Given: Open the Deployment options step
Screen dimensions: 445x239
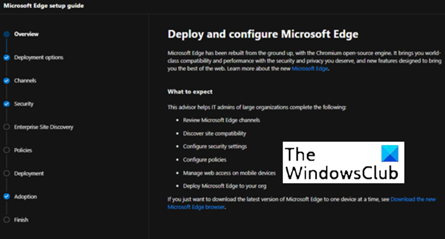Looking at the screenshot, I should pos(39,57).
